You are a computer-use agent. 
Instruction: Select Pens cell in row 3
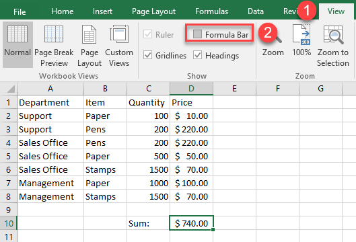tap(105, 129)
